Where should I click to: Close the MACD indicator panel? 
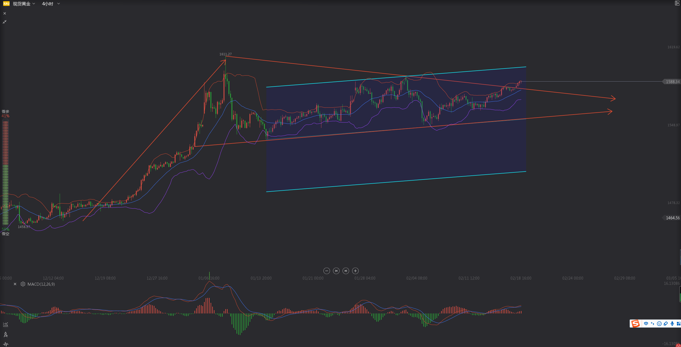(x=15, y=284)
